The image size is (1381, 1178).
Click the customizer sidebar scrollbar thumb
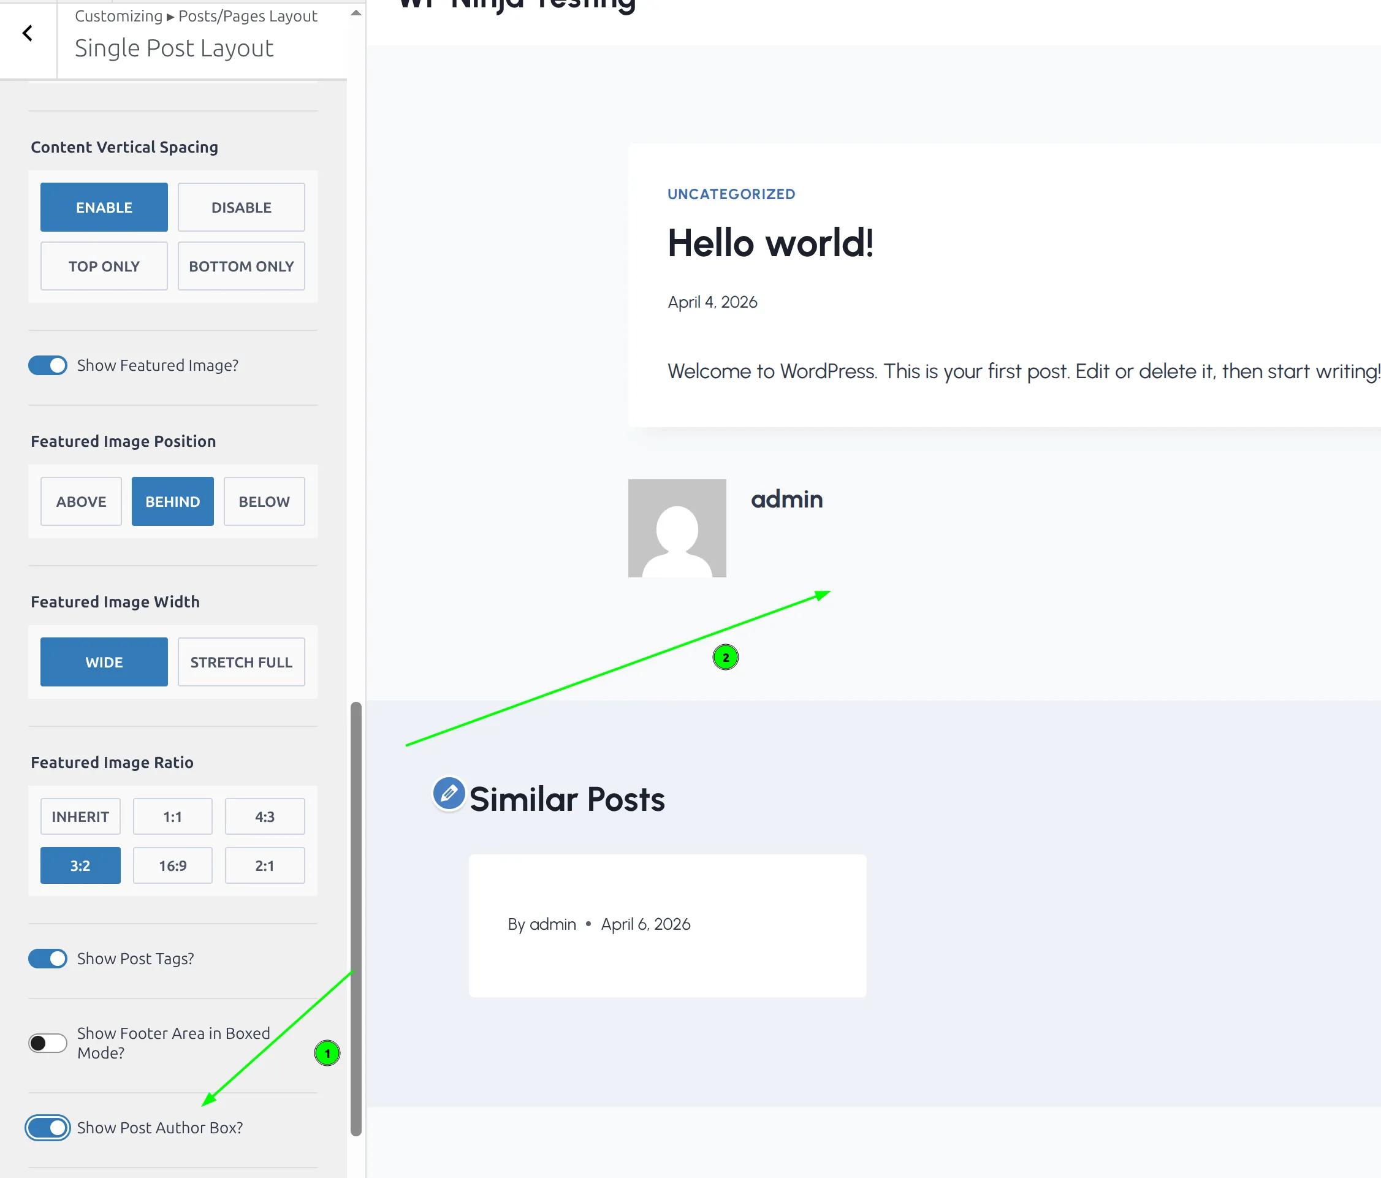pos(356,919)
